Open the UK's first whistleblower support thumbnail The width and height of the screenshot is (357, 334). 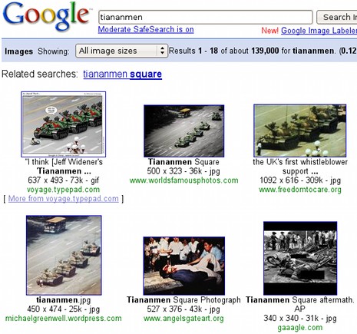click(x=299, y=131)
